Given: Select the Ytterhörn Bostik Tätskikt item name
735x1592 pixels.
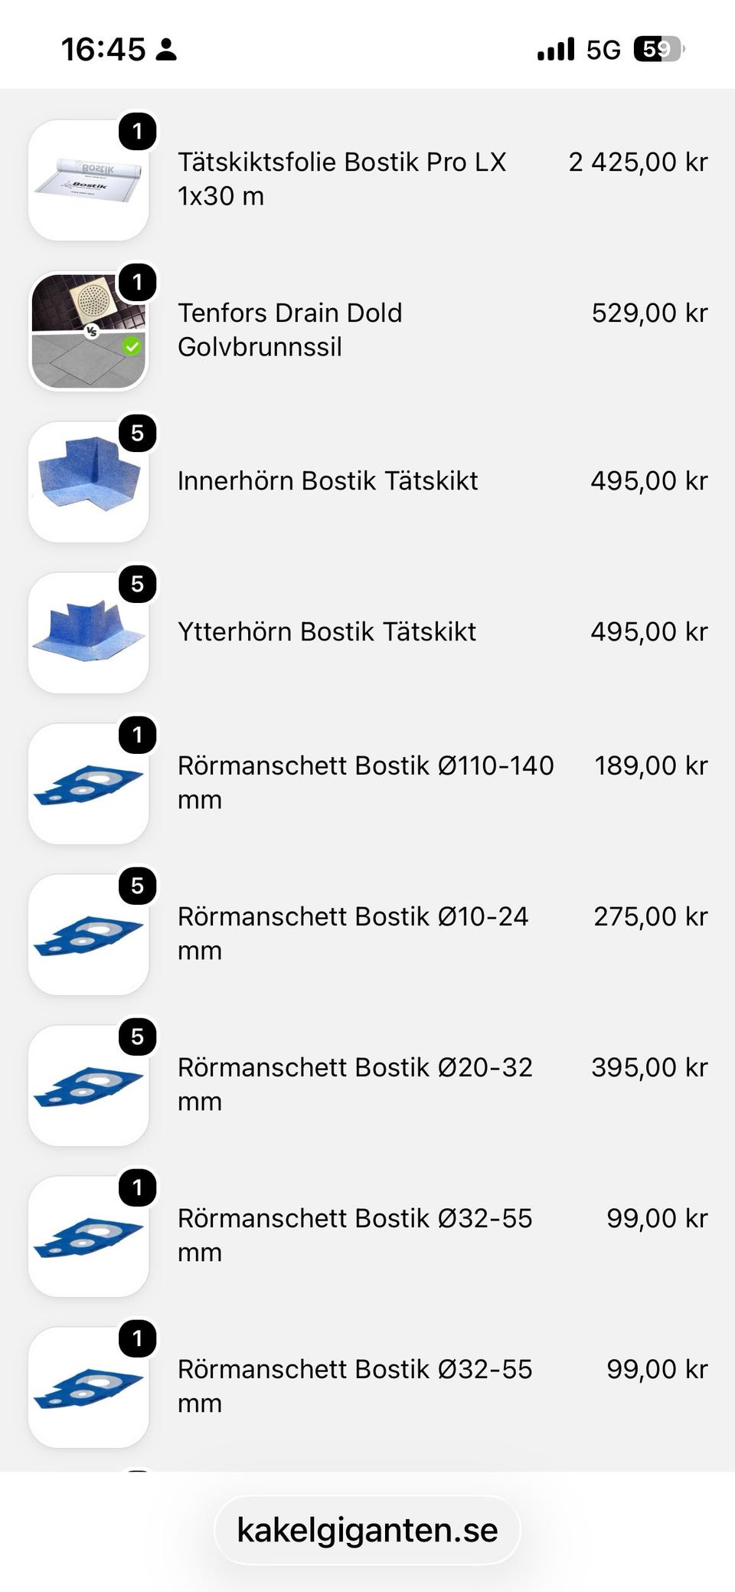Looking at the screenshot, I should (x=327, y=632).
